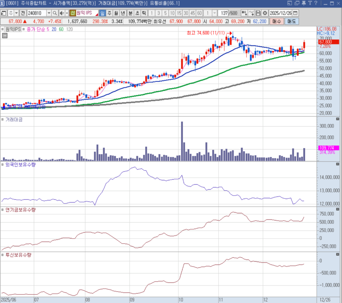The height and width of the screenshot is (303, 342).
Task: Open the calendar date picker icon
Action: click(295, 13)
